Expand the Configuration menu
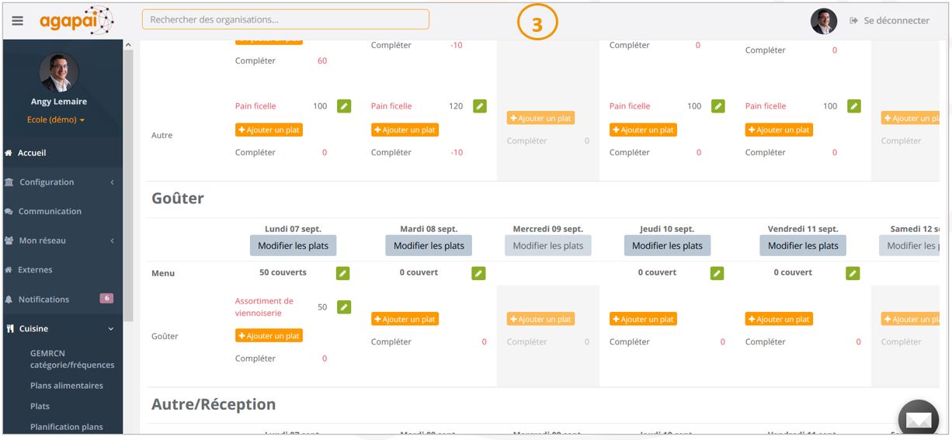 pos(62,182)
